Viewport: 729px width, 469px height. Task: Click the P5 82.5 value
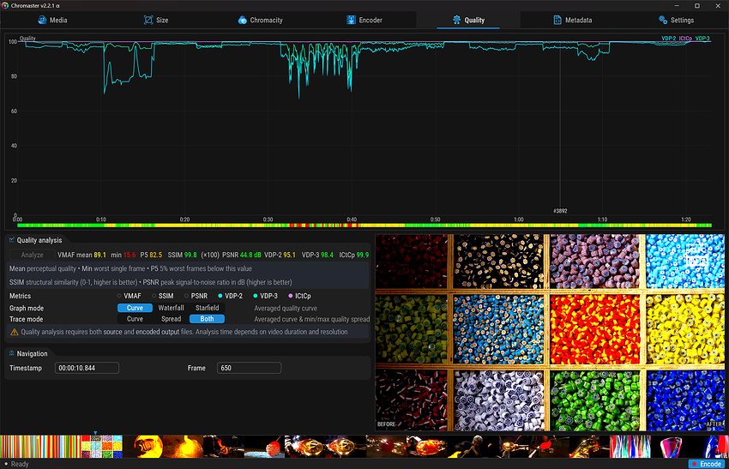click(156, 255)
